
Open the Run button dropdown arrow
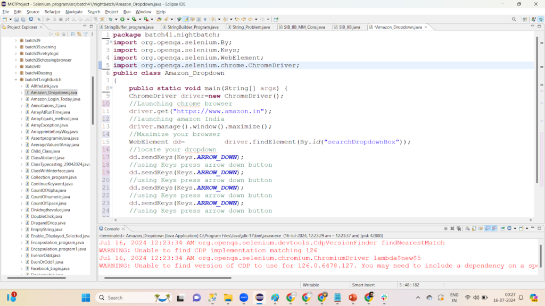[128, 20]
